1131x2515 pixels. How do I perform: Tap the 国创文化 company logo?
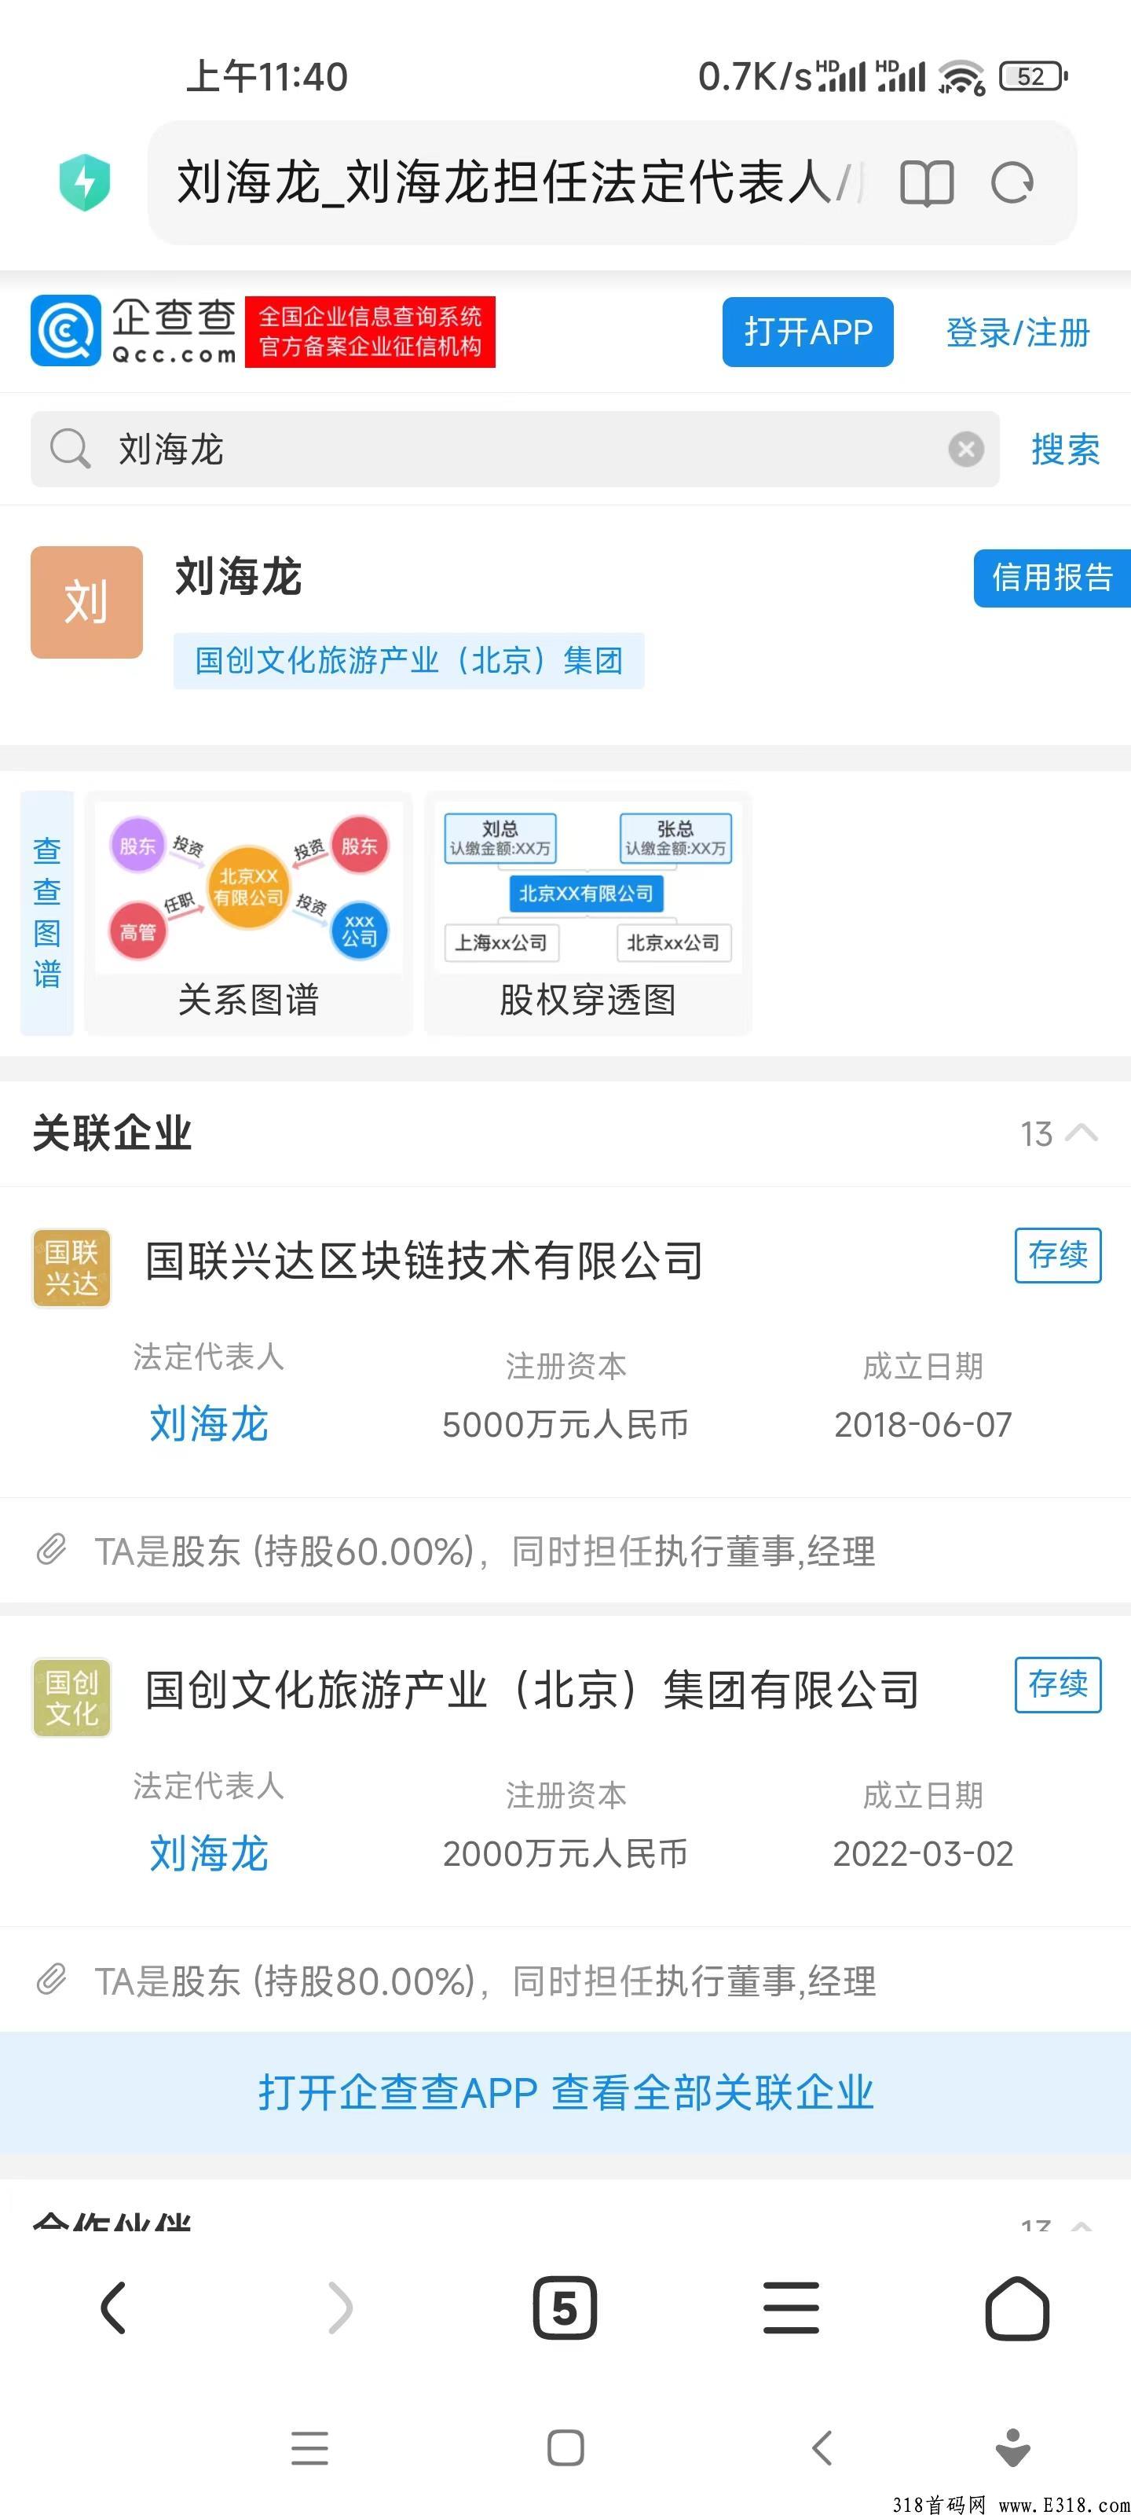pos(71,1697)
